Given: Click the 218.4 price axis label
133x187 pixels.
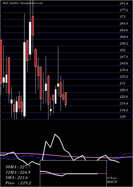Looking at the screenshot, I should (x=124, y=103).
